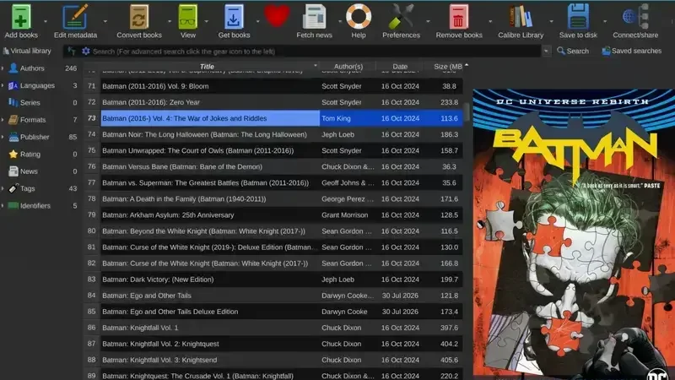Select the Rating star icon

pyautogui.click(x=13, y=154)
